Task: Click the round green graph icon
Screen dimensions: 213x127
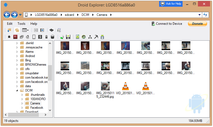Action: (84, 37)
